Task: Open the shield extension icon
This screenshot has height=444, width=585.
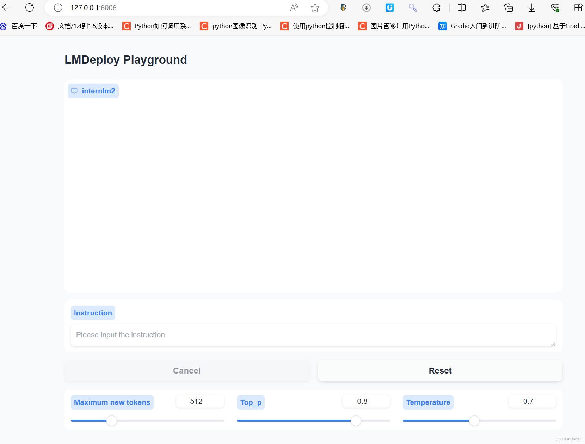Action: tap(343, 8)
